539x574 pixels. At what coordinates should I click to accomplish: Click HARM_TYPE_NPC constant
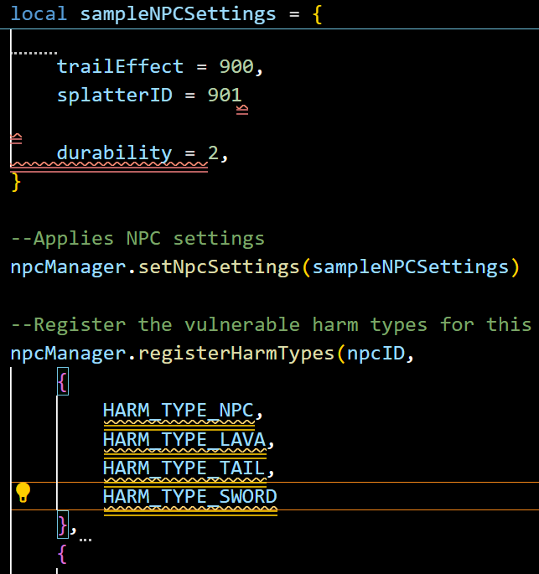pos(179,411)
